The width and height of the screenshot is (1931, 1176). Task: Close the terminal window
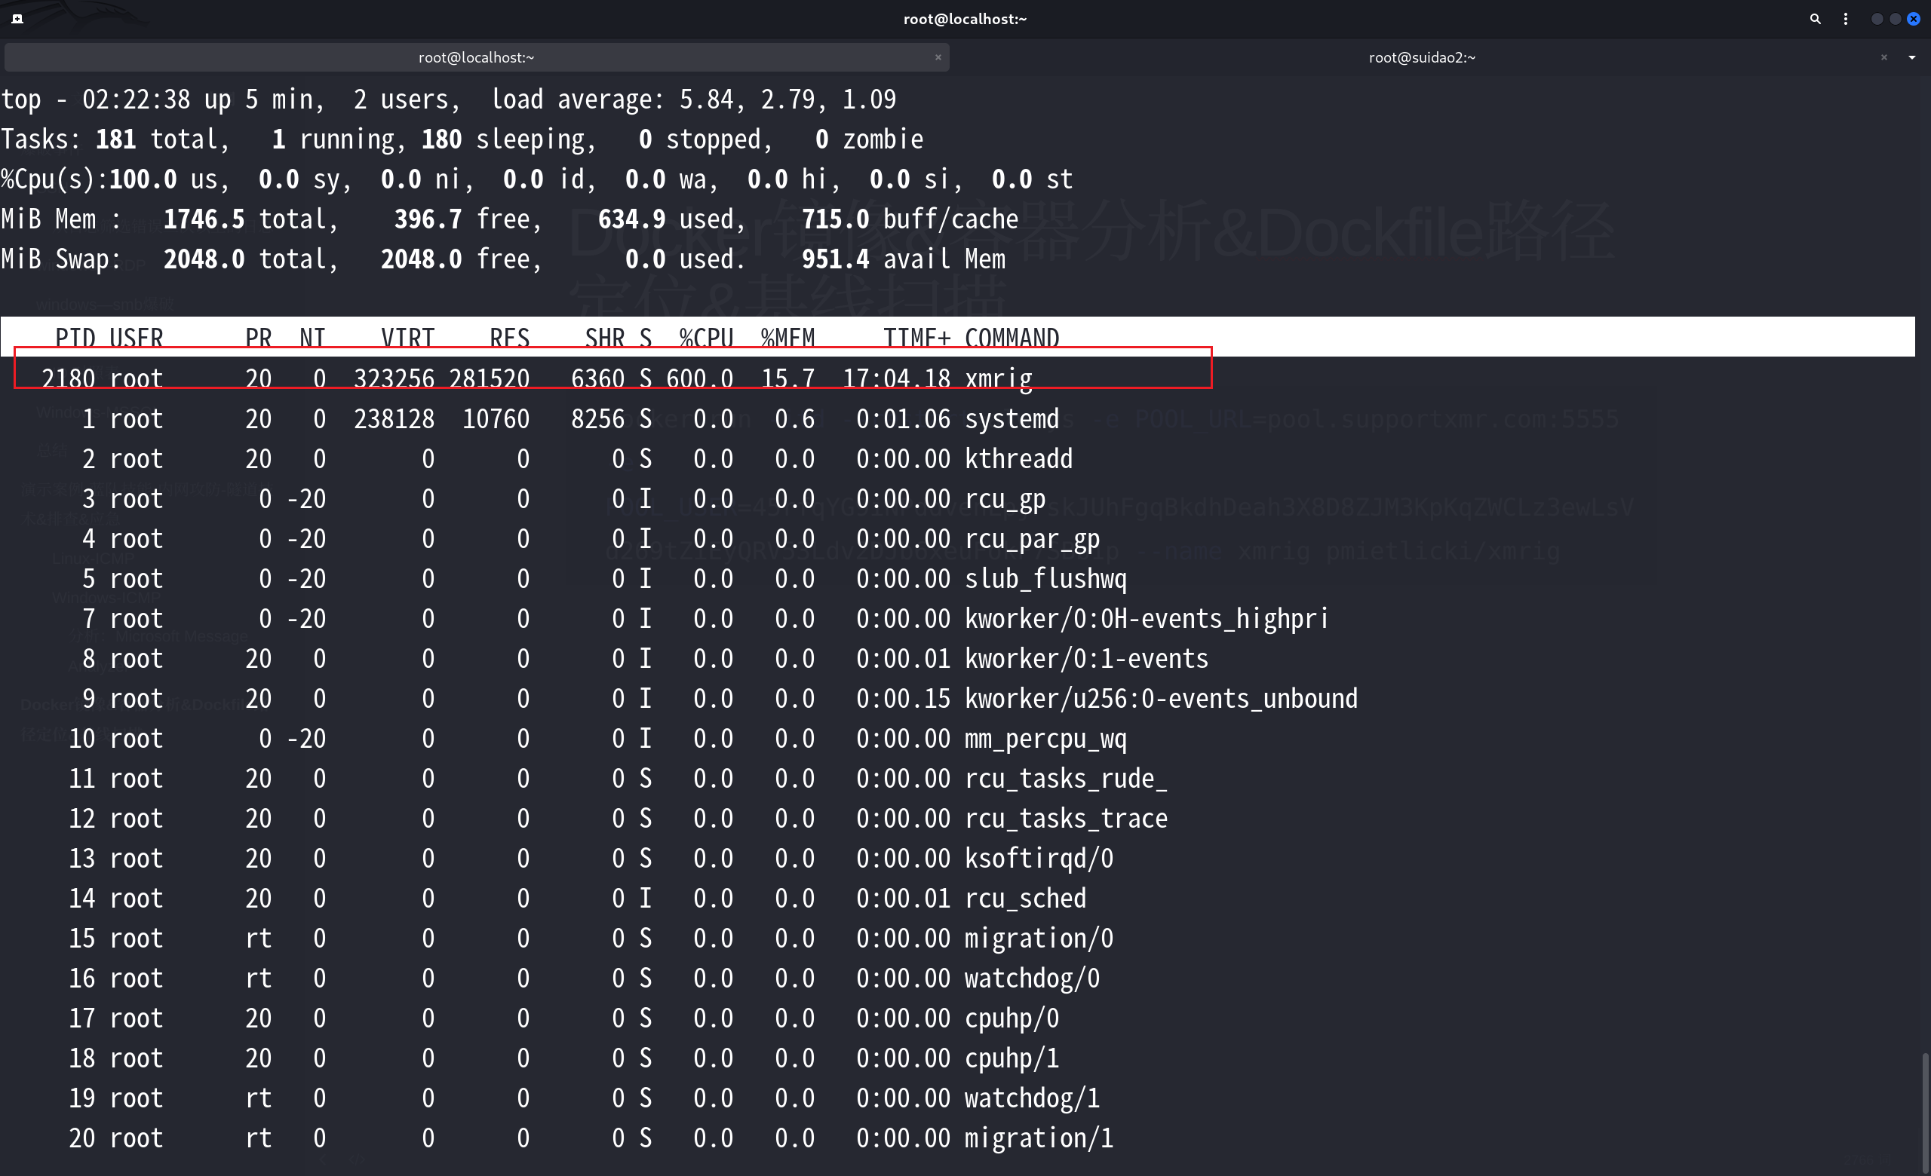[x=1913, y=19]
